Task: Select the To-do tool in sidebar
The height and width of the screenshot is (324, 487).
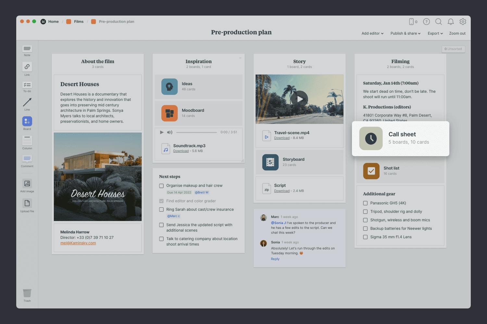Action: [27, 85]
